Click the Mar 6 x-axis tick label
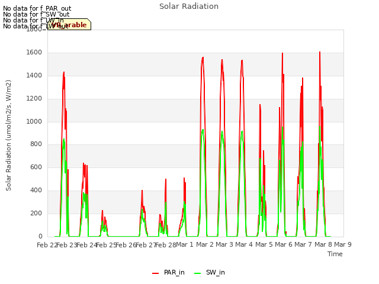The width and height of the screenshot is (379, 284). [284, 244]
